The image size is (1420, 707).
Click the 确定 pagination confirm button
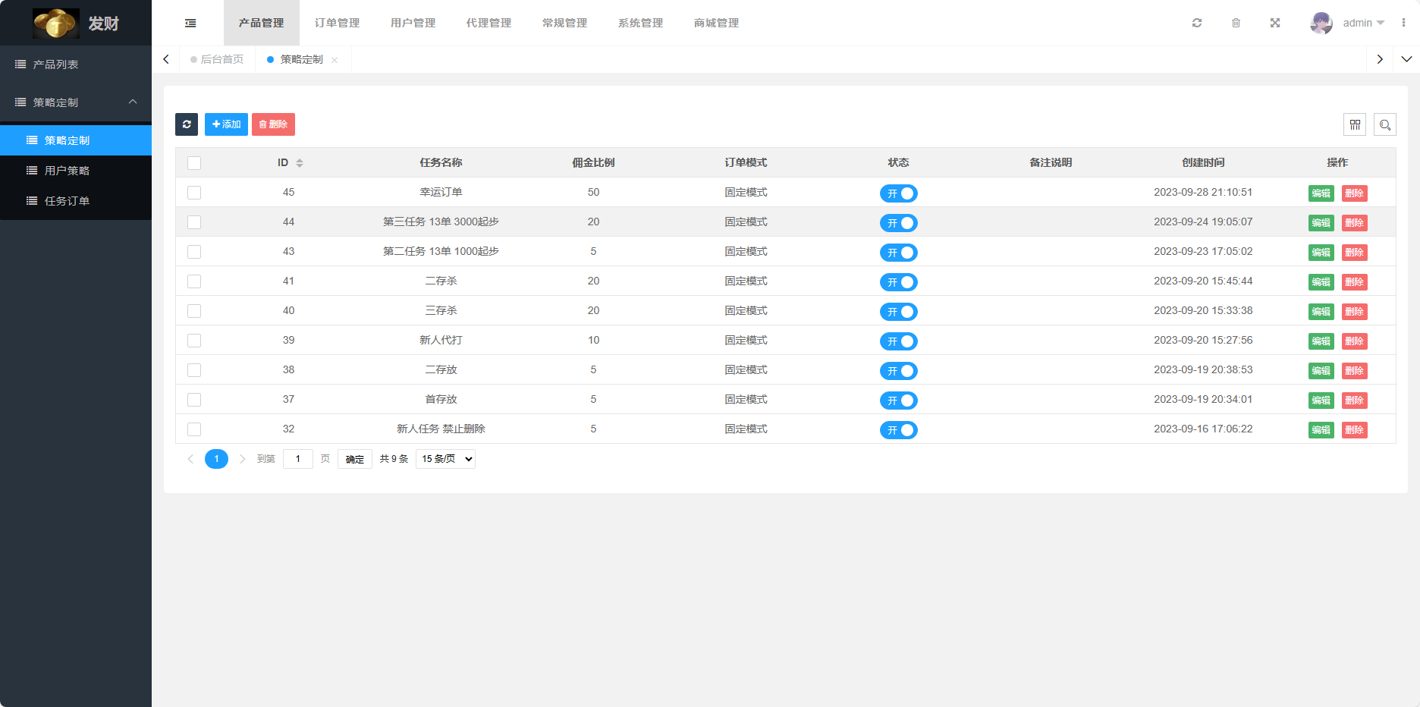(355, 459)
